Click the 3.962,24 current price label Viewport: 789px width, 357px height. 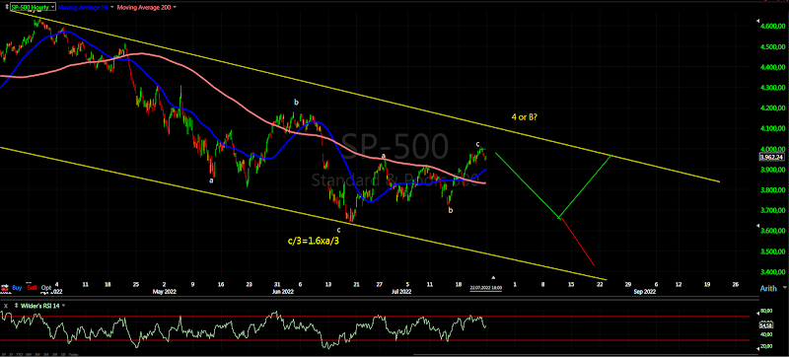(771, 157)
